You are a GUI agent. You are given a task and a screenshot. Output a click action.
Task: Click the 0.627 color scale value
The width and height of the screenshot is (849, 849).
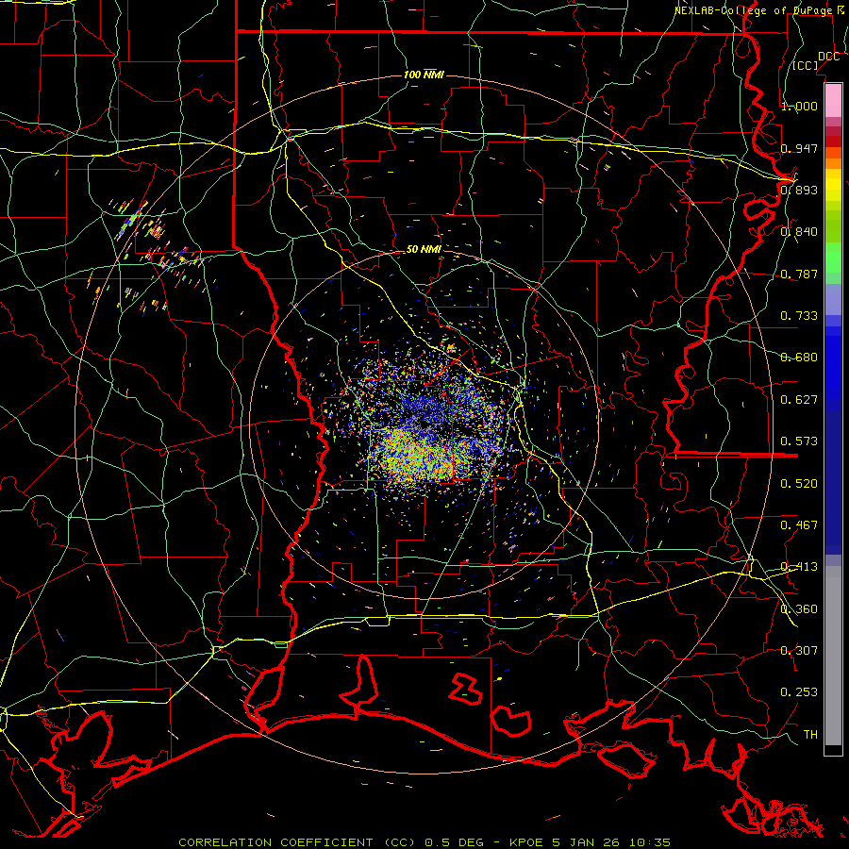point(799,400)
